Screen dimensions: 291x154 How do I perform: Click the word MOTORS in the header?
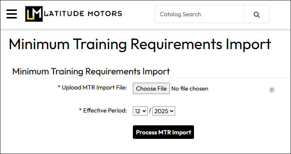coord(105,14)
